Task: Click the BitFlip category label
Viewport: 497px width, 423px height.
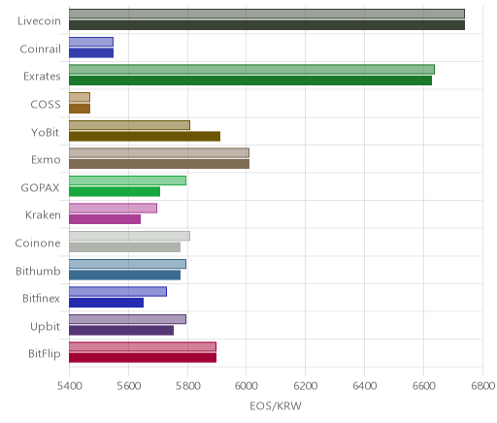Action: click(x=45, y=354)
